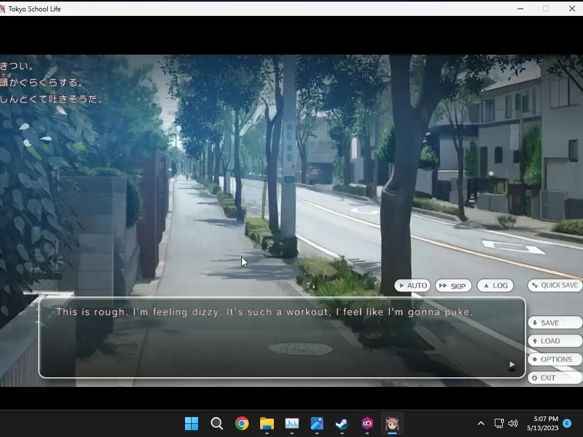This screenshot has width=583, height=437.
Task: Launch Google Chrome from taskbar
Action: pos(241,423)
